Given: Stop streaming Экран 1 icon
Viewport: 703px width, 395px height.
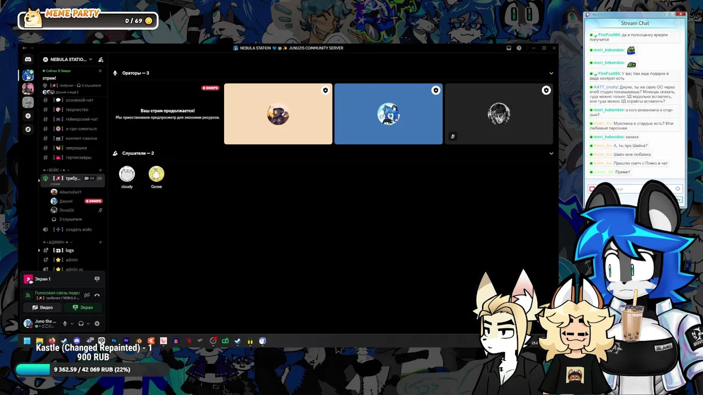Looking at the screenshot, I should click(97, 279).
